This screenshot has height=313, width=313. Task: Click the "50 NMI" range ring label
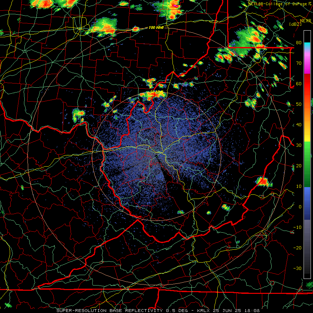coord(157,92)
